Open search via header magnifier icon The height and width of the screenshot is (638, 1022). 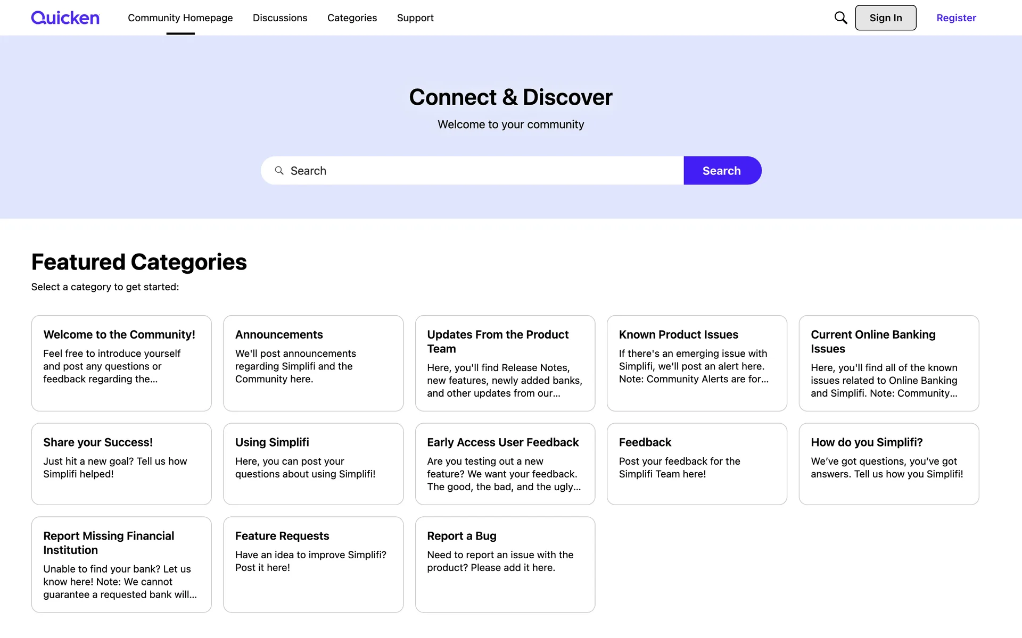click(x=840, y=18)
